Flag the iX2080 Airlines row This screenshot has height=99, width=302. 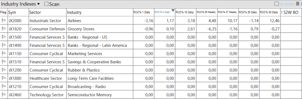click(x=4, y=21)
